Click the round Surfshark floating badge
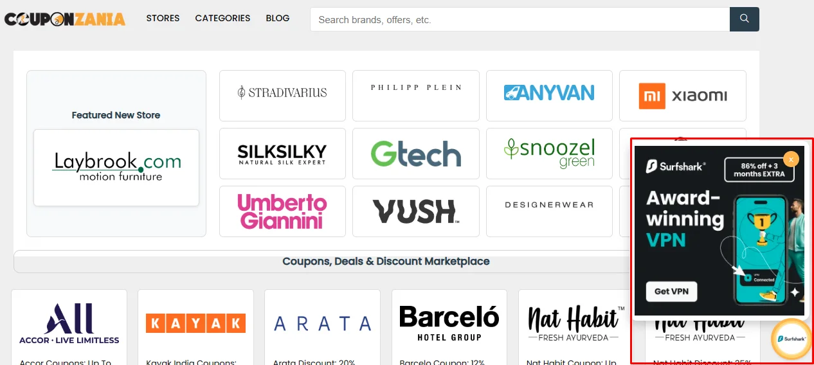Viewport: 814px width, 365px height. click(x=791, y=339)
